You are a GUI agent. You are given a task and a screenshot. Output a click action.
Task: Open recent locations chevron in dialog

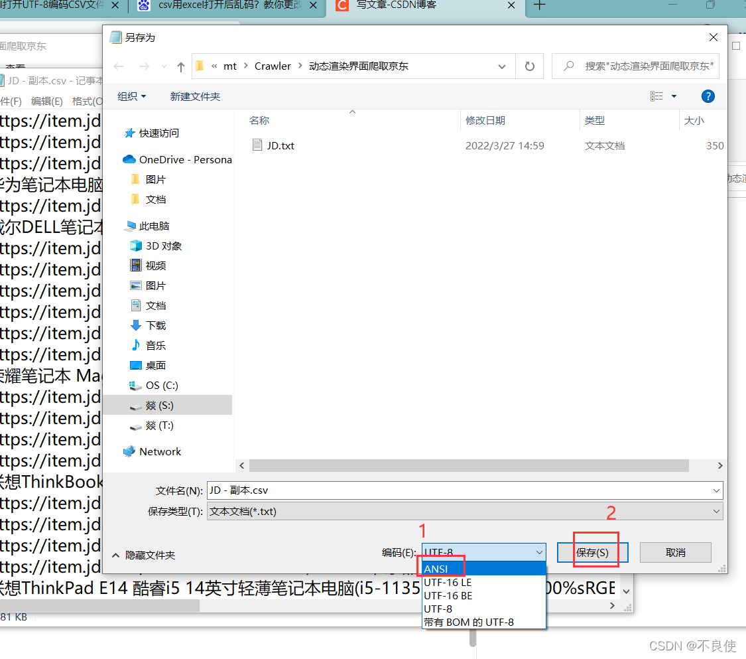164,66
